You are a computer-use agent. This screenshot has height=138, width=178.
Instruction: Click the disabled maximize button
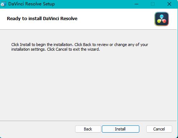pos(153,4)
